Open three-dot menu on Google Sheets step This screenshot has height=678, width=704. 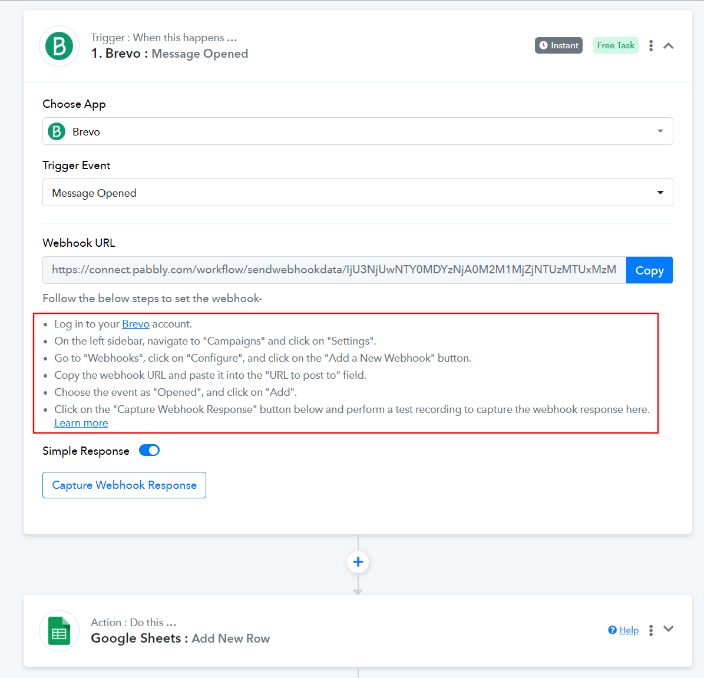pyautogui.click(x=651, y=630)
